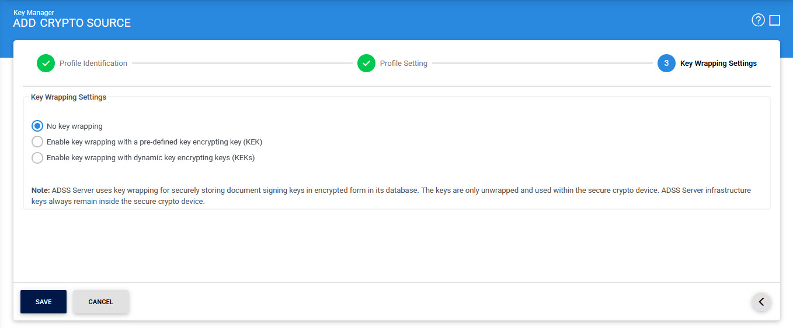Go back using the left chevron button

click(x=761, y=302)
